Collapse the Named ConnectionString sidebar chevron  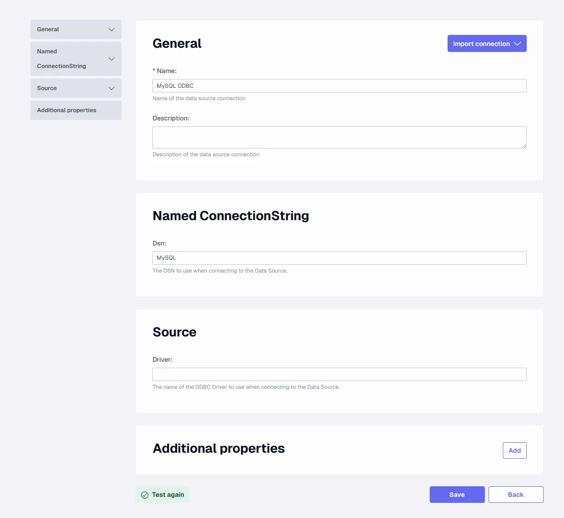(x=111, y=59)
